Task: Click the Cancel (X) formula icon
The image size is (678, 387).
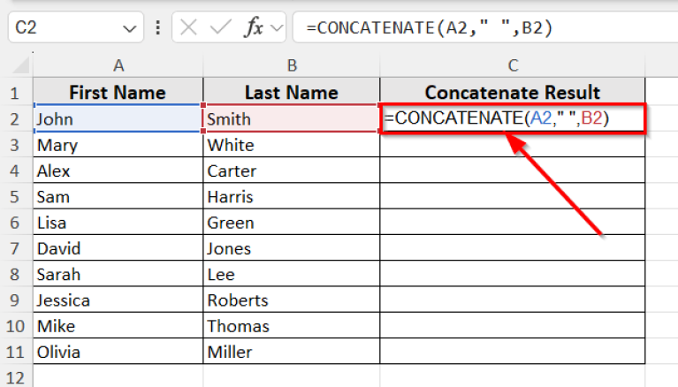Action: 189,27
